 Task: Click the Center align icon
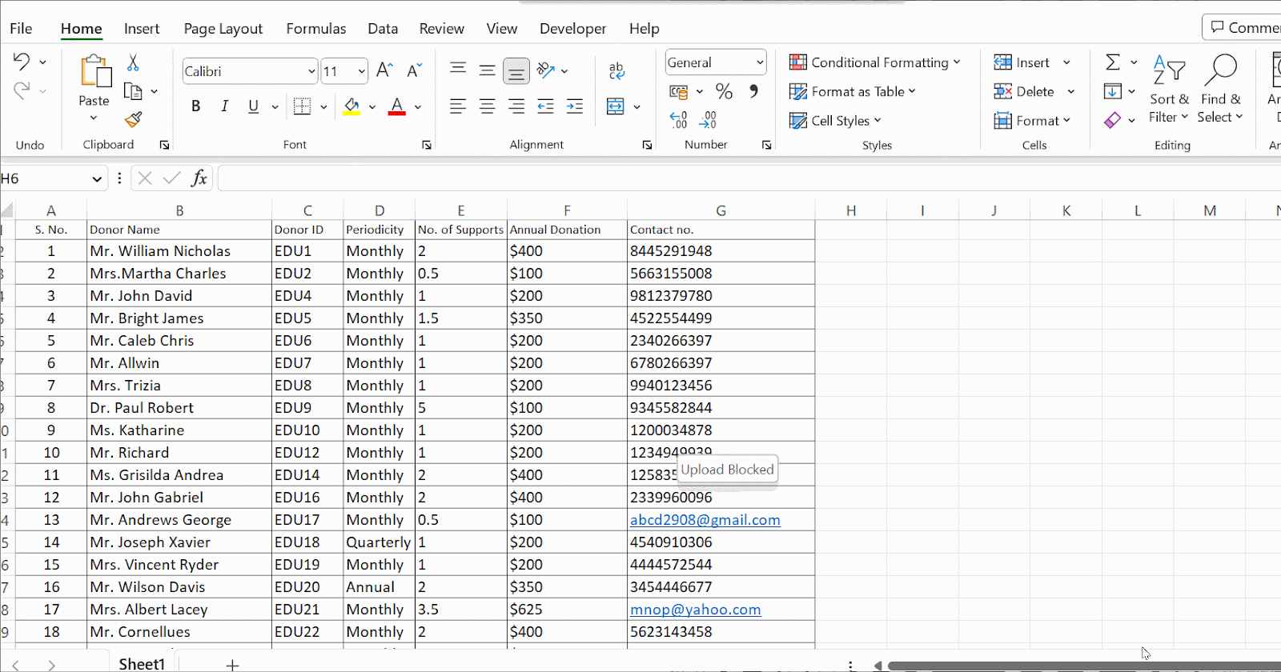487,106
